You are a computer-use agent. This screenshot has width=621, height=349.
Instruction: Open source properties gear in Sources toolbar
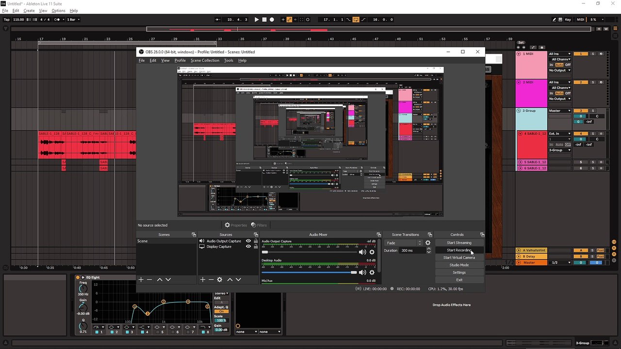pyautogui.click(x=220, y=280)
